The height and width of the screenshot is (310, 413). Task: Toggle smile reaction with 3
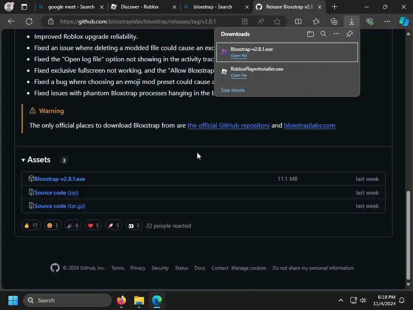click(53, 225)
